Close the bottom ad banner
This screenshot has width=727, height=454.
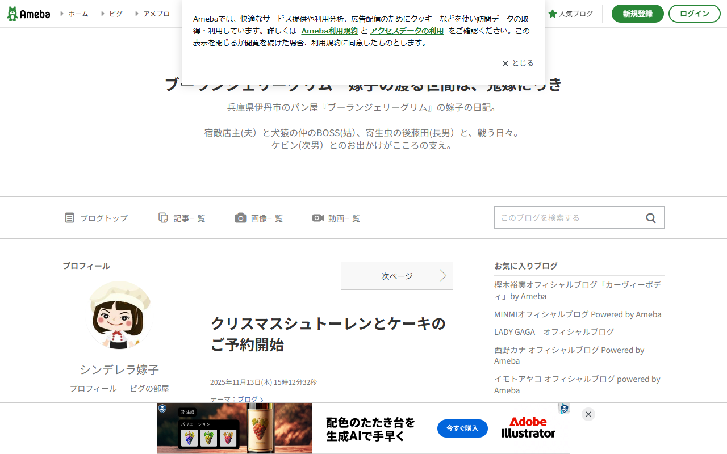coord(588,414)
